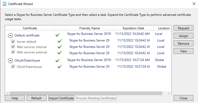
Task: Click the Skype Certificate Wizard title icon
Action: pos(5,4)
